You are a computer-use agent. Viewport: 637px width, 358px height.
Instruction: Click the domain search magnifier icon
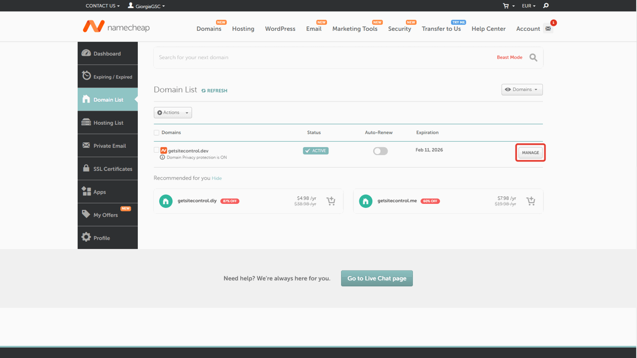coord(533,58)
